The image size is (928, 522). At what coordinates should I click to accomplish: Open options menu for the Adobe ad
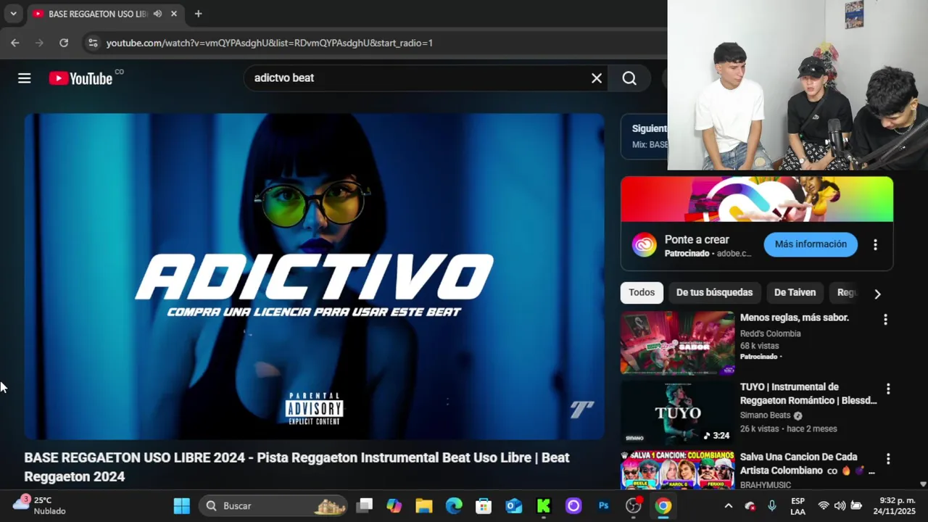(875, 245)
